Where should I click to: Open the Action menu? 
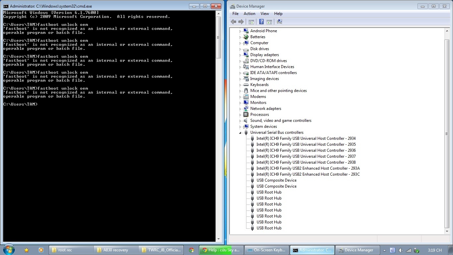pos(249,14)
